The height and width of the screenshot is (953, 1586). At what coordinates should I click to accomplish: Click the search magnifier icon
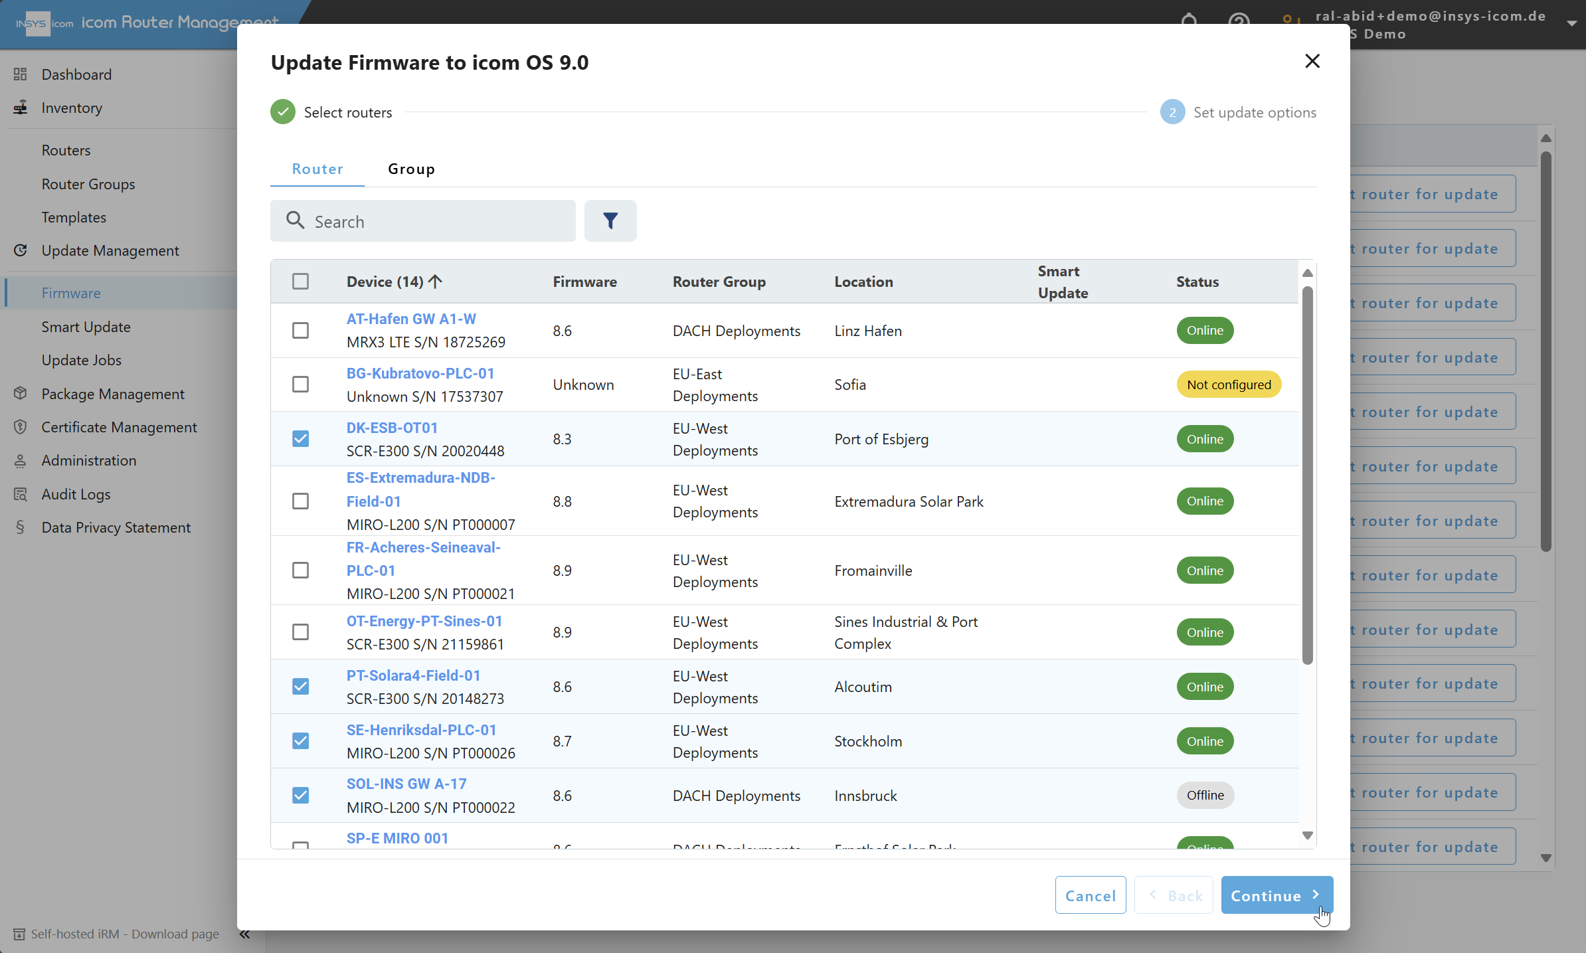pyautogui.click(x=295, y=220)
